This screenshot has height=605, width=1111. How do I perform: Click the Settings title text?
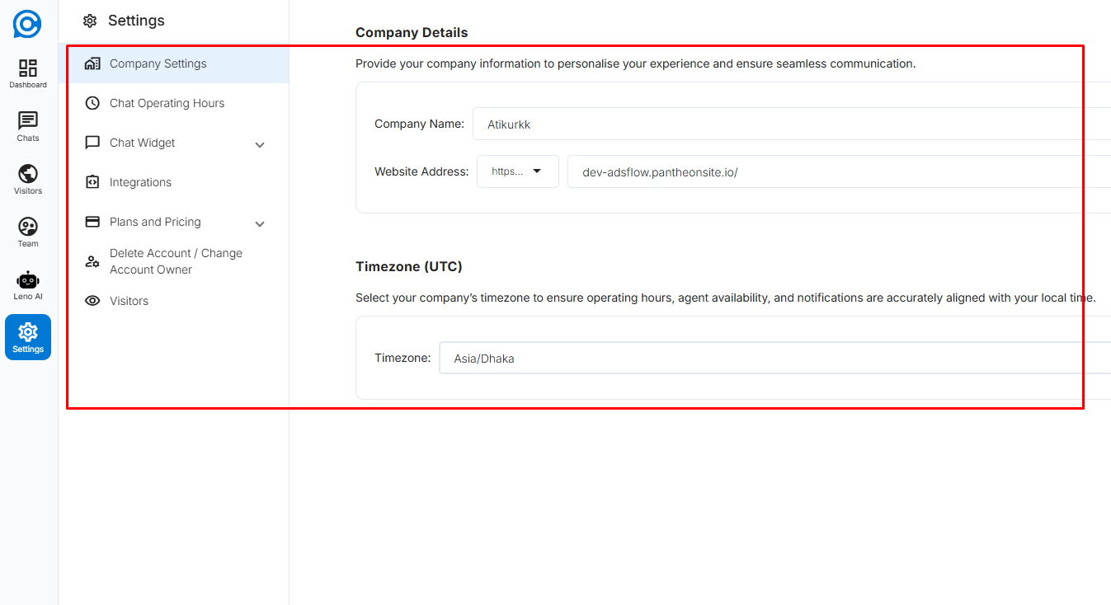136,21
